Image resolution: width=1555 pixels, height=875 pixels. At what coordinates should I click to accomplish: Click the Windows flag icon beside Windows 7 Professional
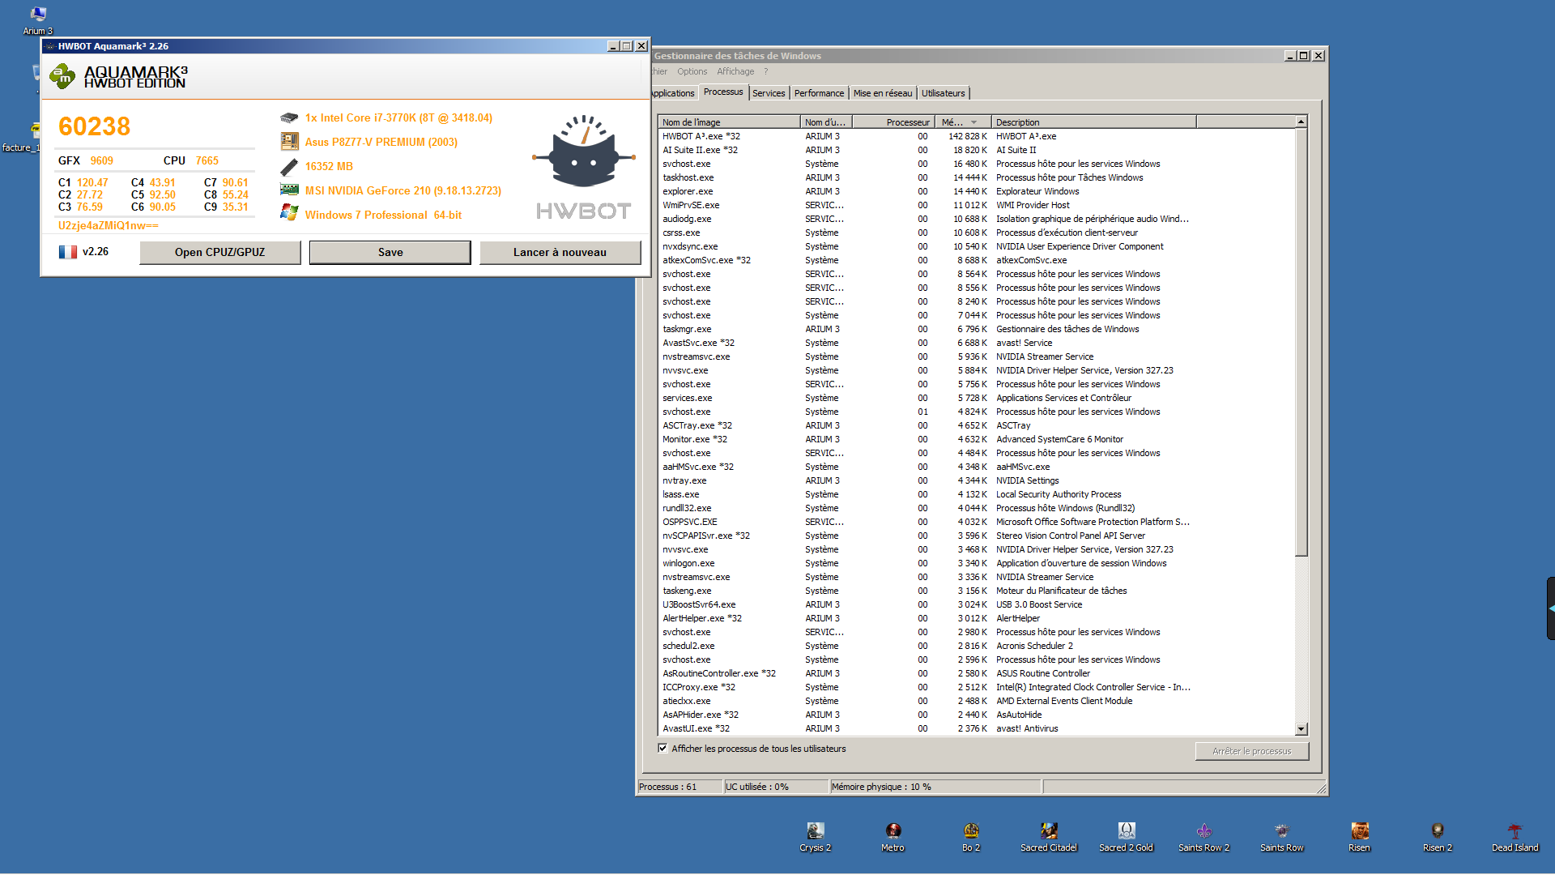point(289,212)
